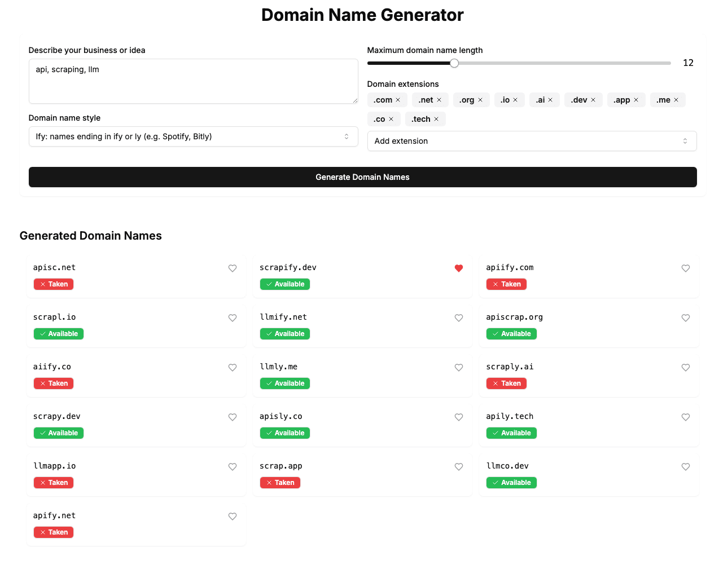
Task: Click Taken badge under scraply.ai
Action: (506, 383)
